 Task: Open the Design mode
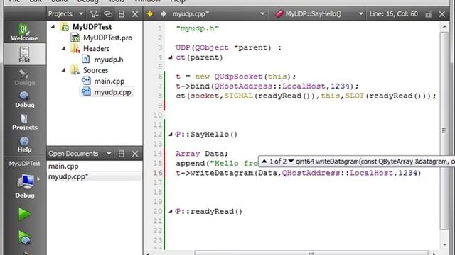pos(24,77)
